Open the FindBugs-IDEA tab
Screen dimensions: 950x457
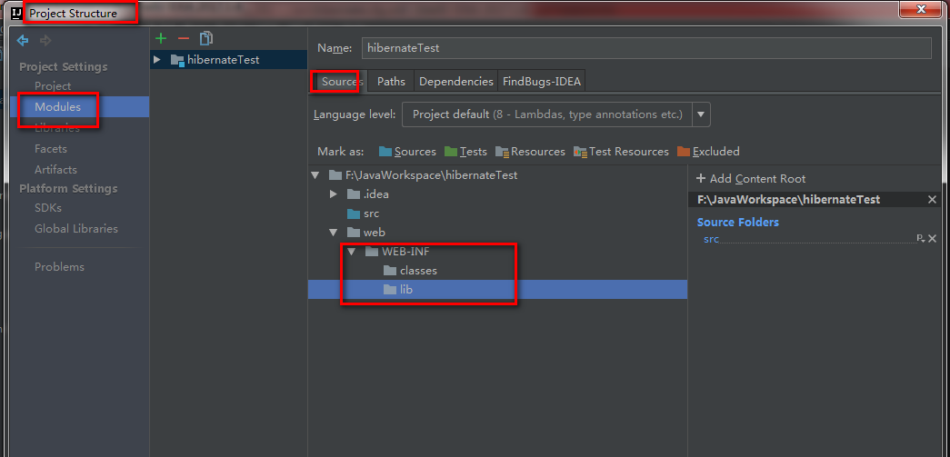542,81
